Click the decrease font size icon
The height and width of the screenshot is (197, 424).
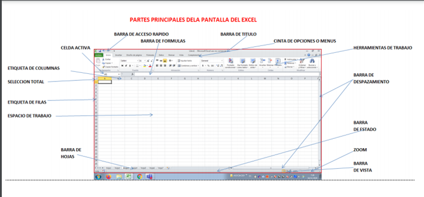pyautogui.click(x=152, y=61)
